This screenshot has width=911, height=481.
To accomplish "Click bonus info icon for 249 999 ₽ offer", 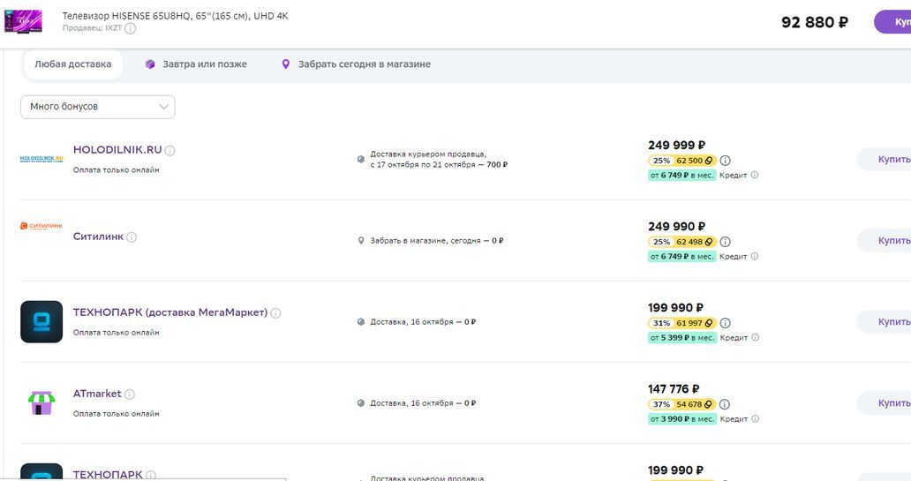I will click(725, 161).
